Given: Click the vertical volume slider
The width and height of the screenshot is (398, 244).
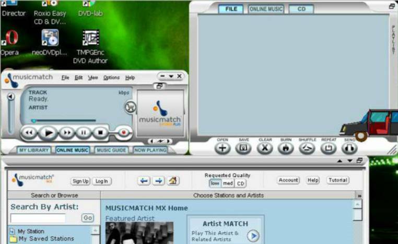Looking at the screenshot, I should (x=10, y=117).
